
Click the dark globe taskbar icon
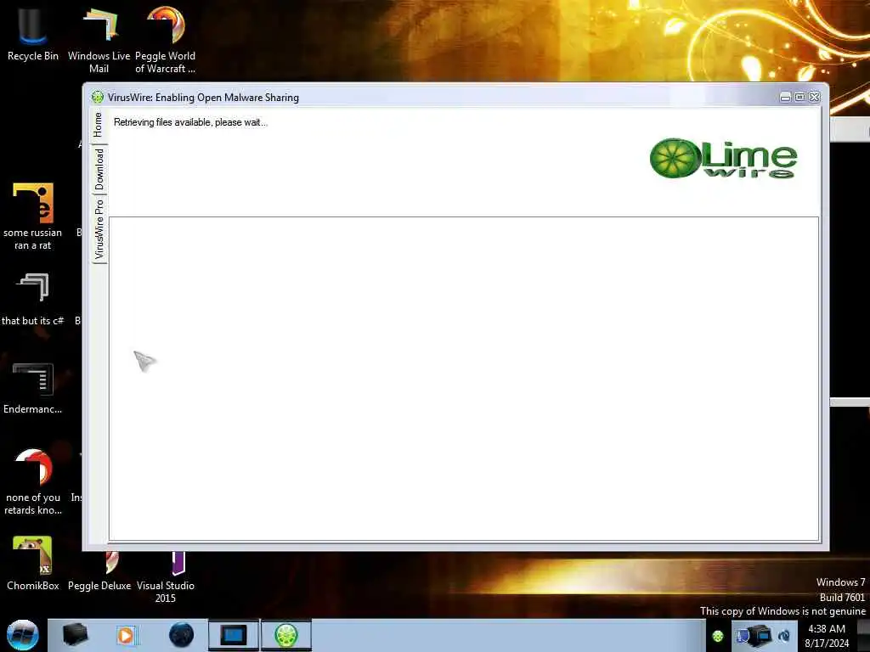click(182, 635)
